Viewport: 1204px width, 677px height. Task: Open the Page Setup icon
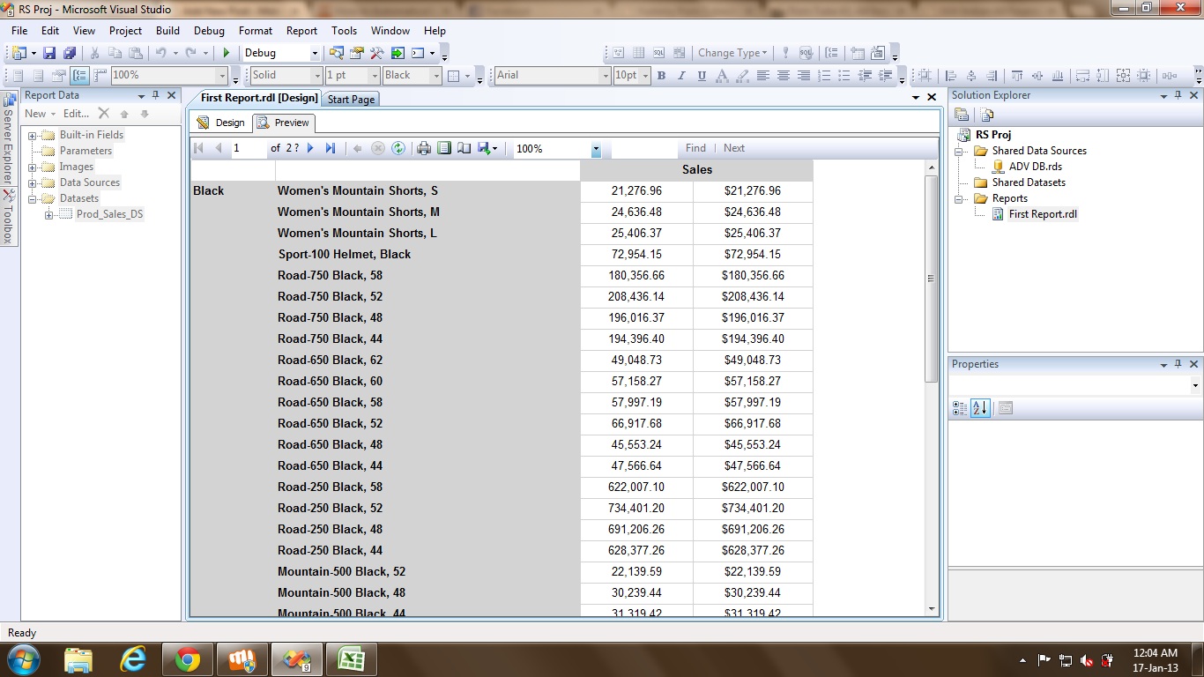tap(464, 148)
